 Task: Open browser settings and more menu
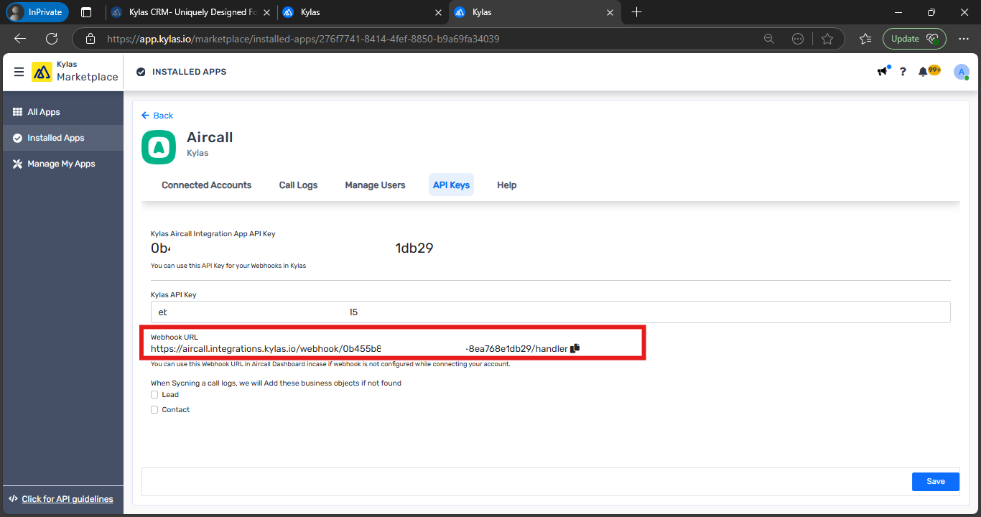click(x=964, y=39)
